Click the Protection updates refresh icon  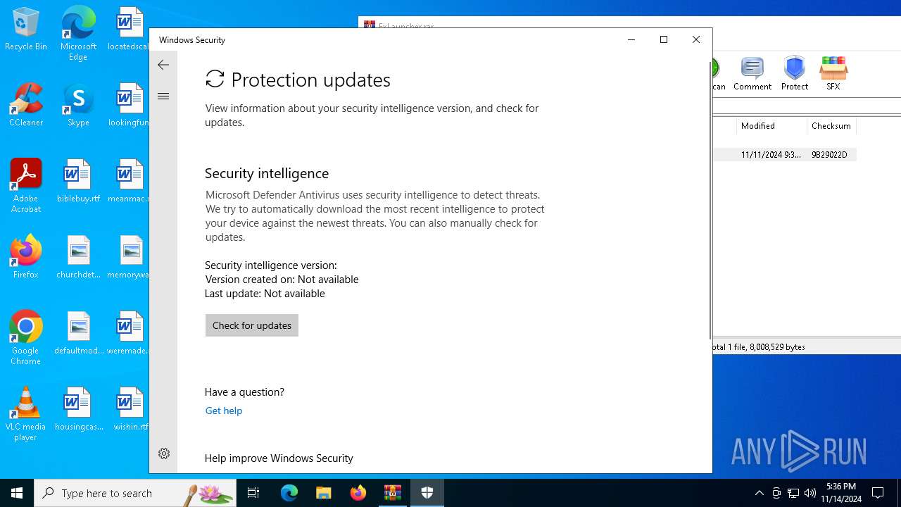215,80
